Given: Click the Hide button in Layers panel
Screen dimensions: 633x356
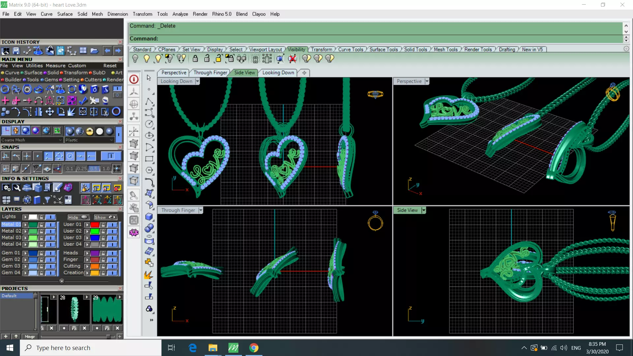Looking at the screenshot, I should (78, 217).
